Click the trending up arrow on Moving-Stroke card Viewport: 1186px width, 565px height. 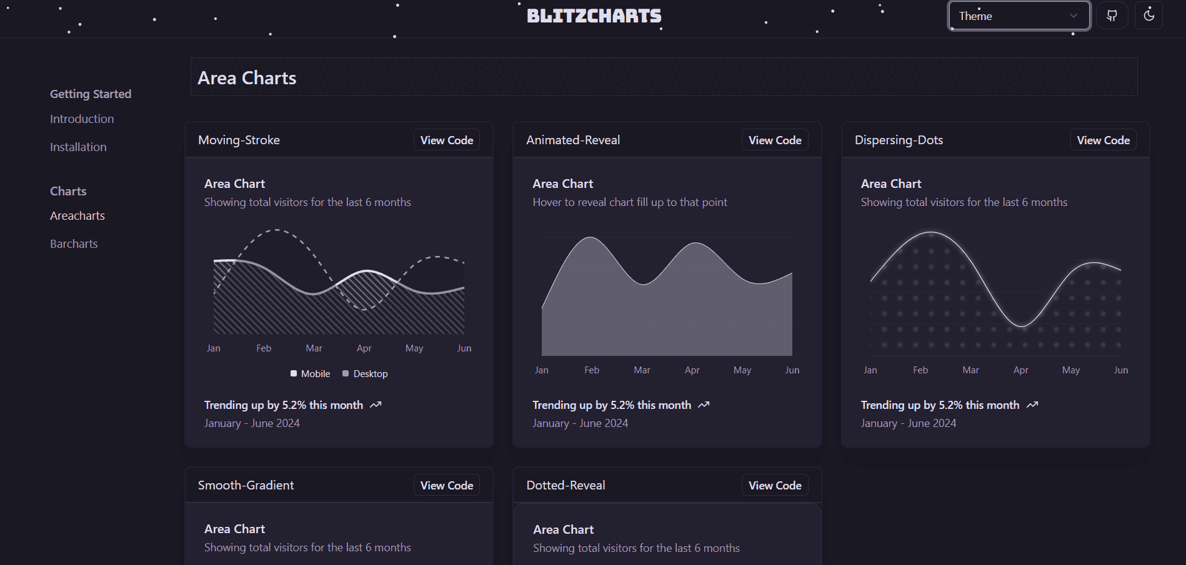click(x=376, y=405)
